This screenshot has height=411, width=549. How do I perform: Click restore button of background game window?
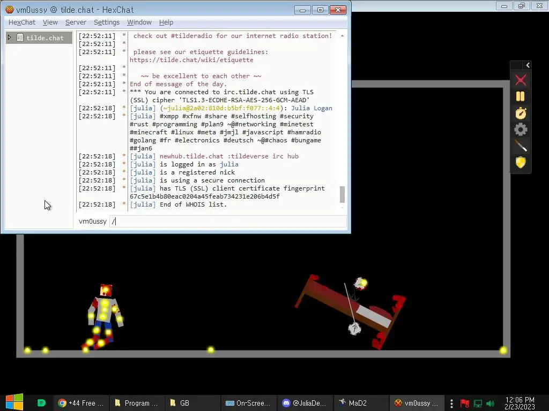522,5
